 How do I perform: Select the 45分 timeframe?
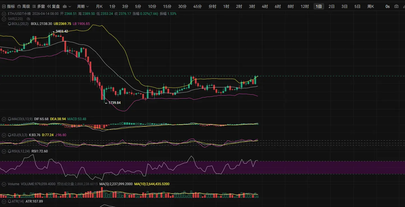pos(198,6)
